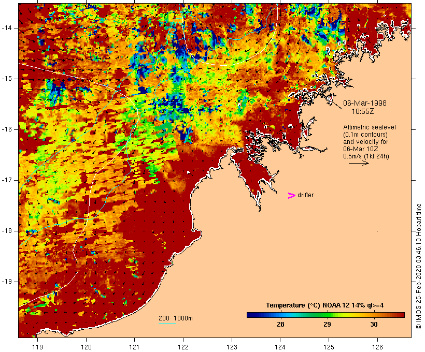Click the IMOS copyright timestamp text
Viewport: 425px width, 352px height.
pos(419,267)
